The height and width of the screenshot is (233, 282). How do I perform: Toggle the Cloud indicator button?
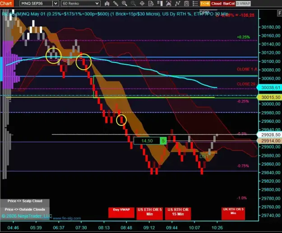pyautogui.click(x=216, y=4)
